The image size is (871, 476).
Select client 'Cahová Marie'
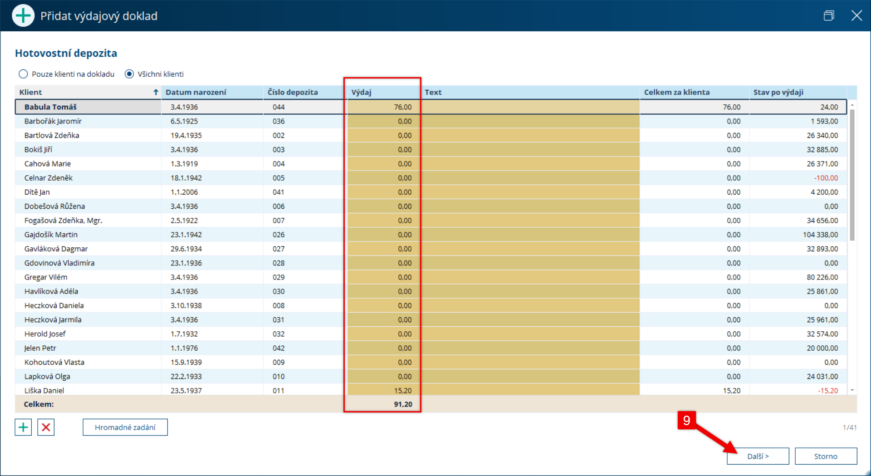48,164
